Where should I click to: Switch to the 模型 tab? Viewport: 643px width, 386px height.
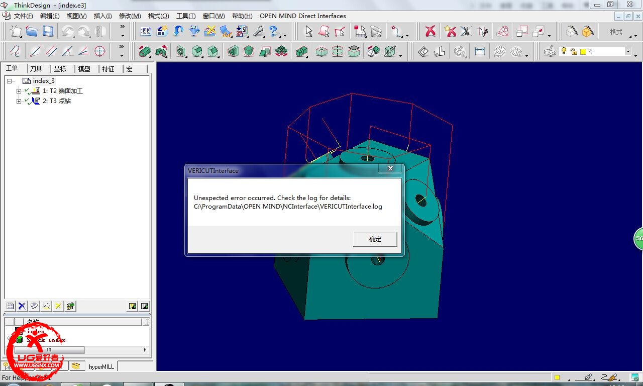click(x=84, y=69)
